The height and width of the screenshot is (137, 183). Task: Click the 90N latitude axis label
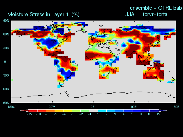pyautogui.click(x=6, y=21)
